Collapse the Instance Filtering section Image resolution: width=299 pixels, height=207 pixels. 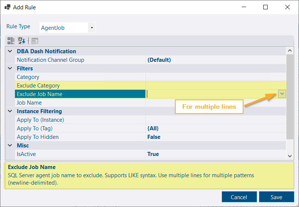tap(10, 111)
